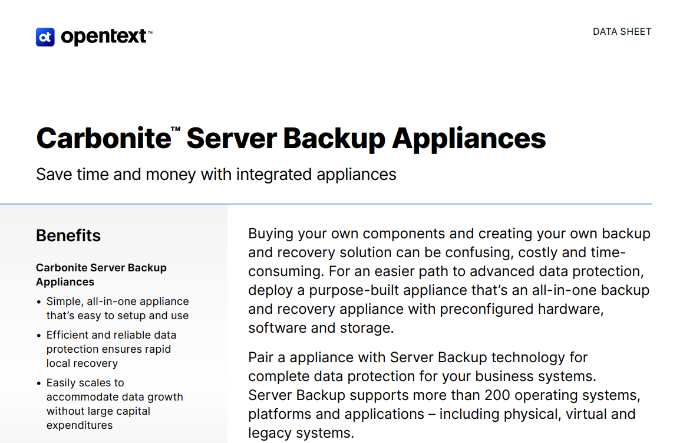Image resolution: width=683 pixels, height=443 pixels.
Task: Select the DATA SHEET label
Action: point(622,32)
